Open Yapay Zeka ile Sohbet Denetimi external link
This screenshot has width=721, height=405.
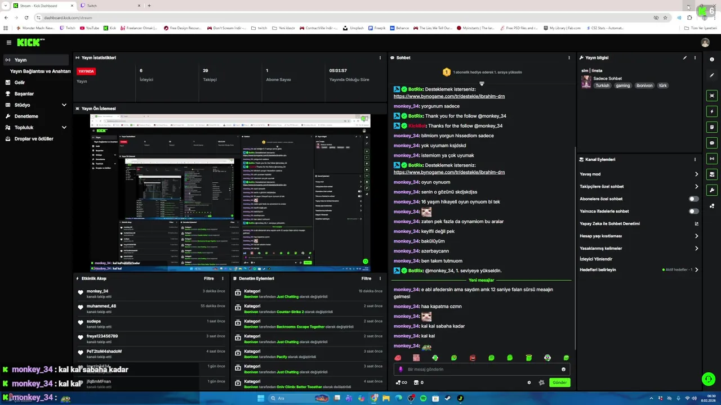click(696, 223)
